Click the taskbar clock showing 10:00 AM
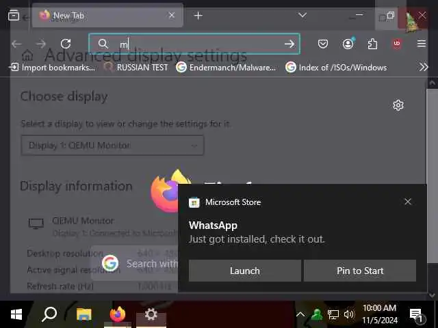The height and width of the screenshot is (328, 438). 380,314
